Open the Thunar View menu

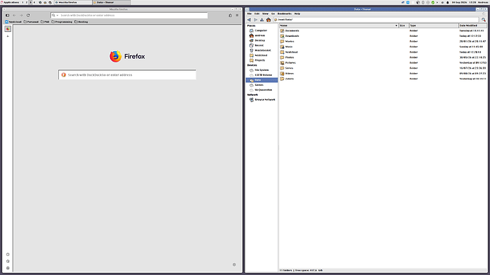click(266, 13)
